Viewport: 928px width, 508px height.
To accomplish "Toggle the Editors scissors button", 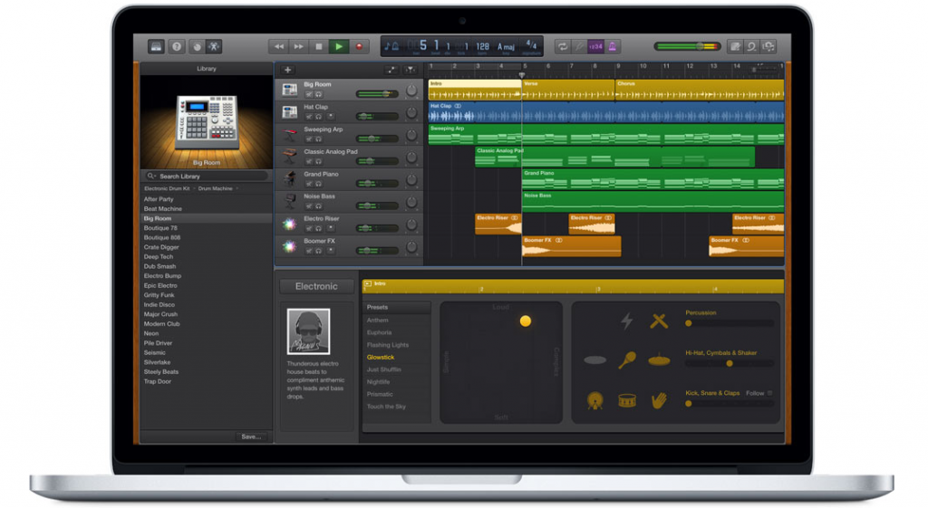I will click(214, 46).
